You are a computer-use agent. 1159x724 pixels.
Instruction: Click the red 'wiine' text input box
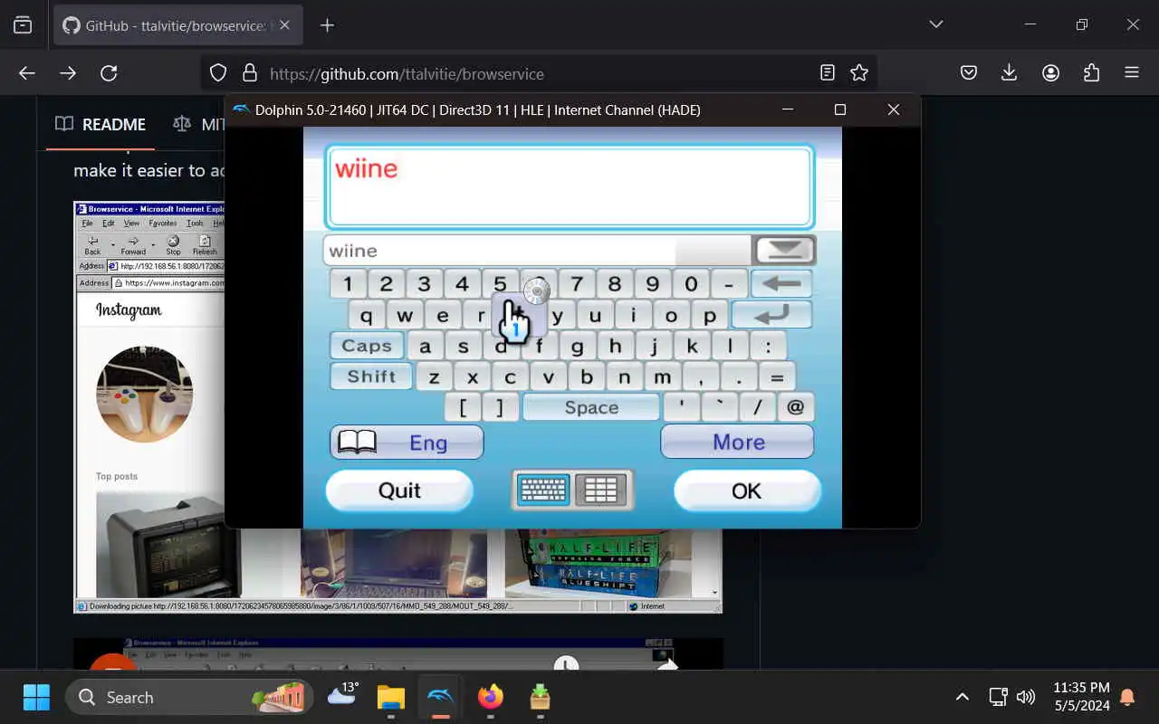coord(570,186)
